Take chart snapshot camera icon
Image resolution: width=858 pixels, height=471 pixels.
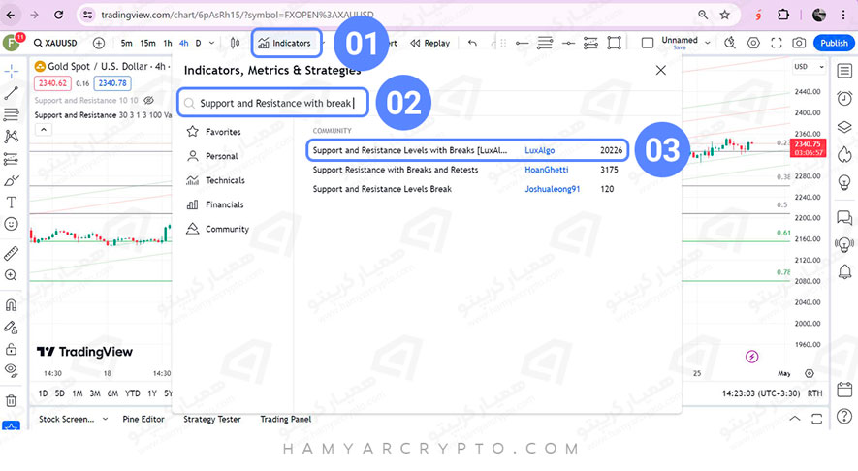tap(799, 43)
